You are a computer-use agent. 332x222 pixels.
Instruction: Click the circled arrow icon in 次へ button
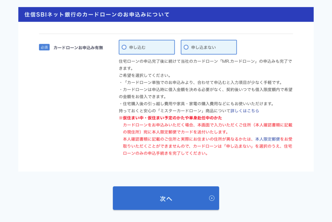(211, 198)
